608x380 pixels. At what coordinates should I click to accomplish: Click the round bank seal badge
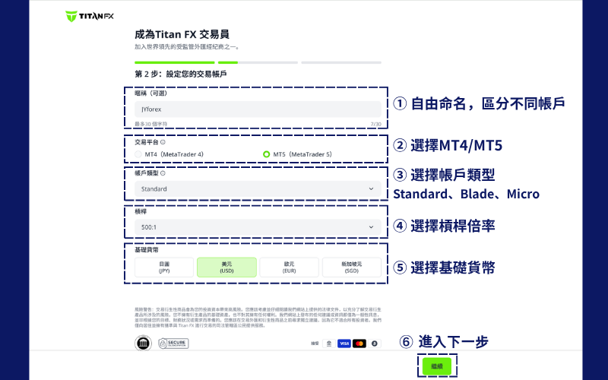(143, 344)
